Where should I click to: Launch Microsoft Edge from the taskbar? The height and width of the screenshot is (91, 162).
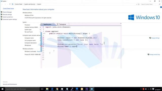pos(52,89)
